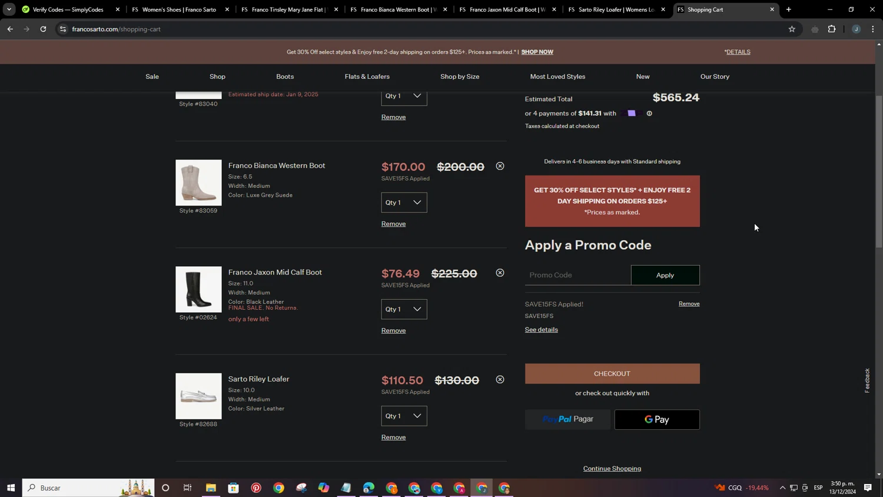
Task: Open Qty dropdown for Sarto Riley Loafer
Action: coord(404,416)
